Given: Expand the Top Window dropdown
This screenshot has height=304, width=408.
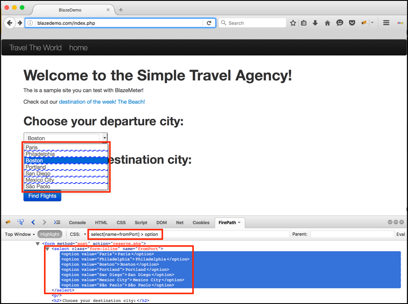Looking at the screenshot, I should [x=20, y=234].
